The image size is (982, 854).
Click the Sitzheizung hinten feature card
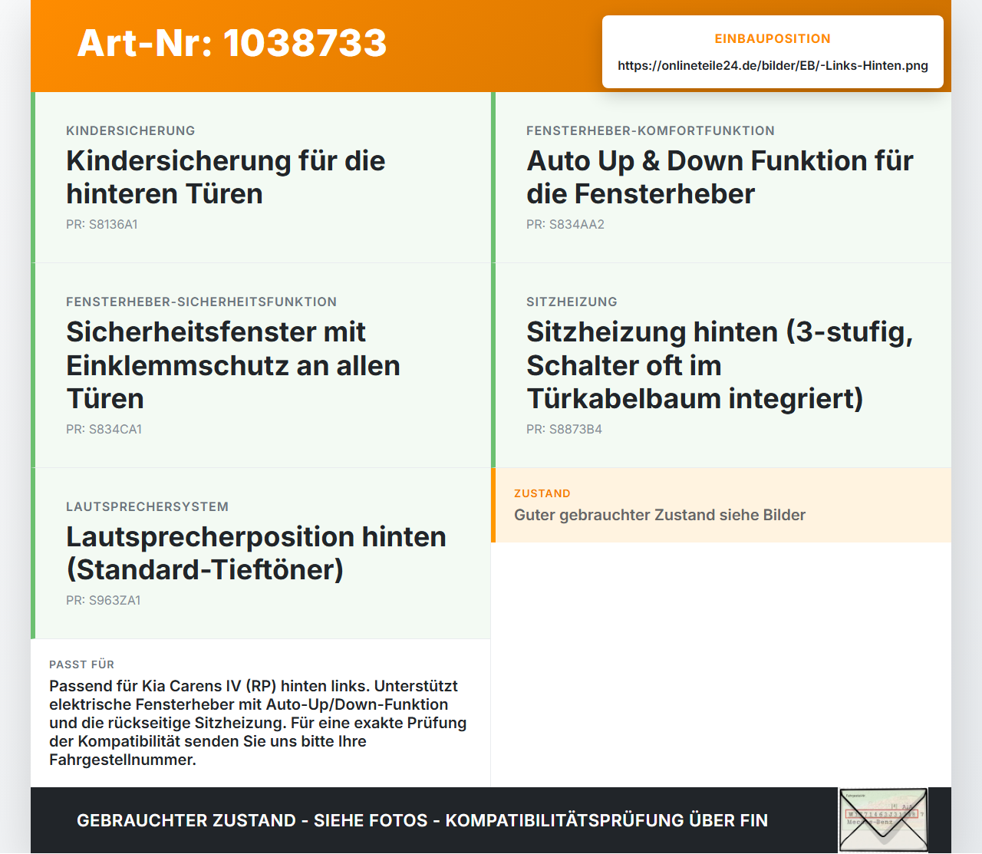click(x=721, y=365)
